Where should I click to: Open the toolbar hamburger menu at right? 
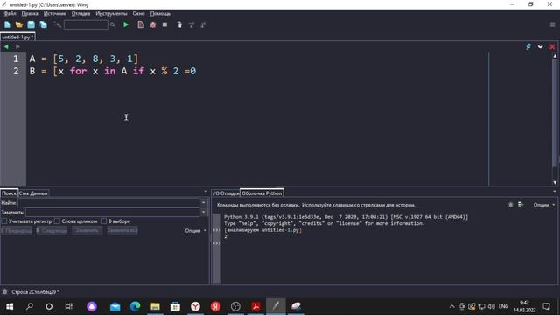552,24
